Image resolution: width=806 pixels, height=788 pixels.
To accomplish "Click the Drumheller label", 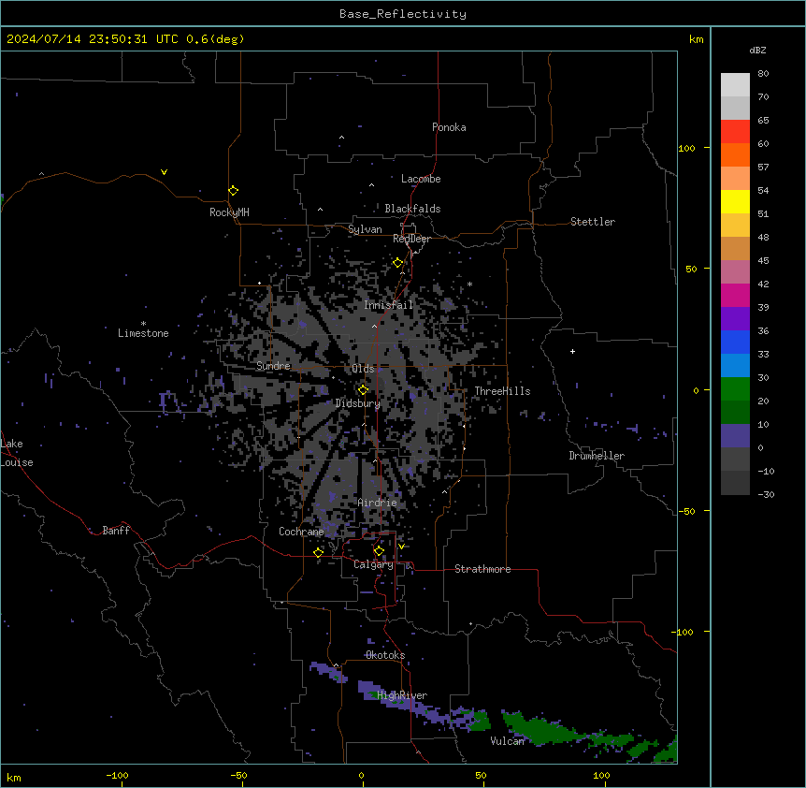I will (x=597, y=456).
